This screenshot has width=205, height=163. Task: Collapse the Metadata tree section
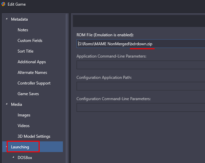7,19
